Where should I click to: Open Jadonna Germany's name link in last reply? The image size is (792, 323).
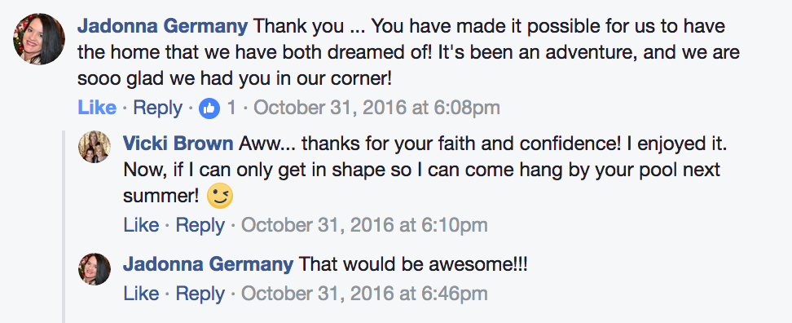click(x=208, y=263)
